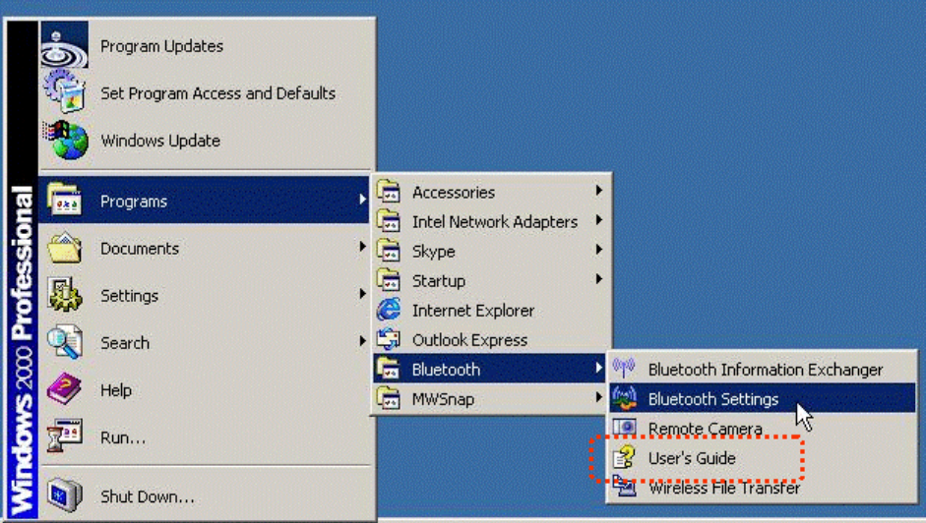Click the Startup folder icon
The width and height of the screenshot is (926, 523).
pyautogui.click(x=389, y=280)
